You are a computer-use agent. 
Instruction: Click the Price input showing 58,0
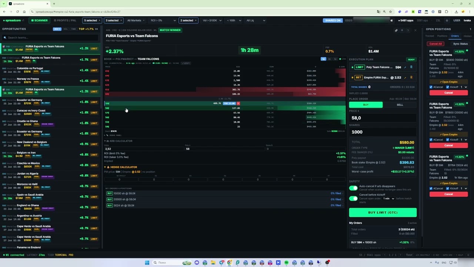[x=383, y=118]
